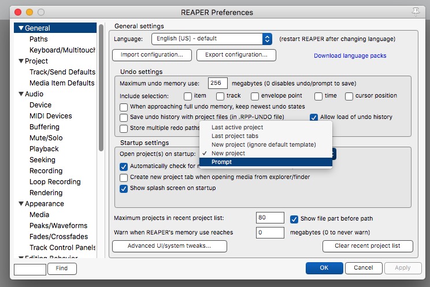Toggle time selection checkbox
The width and height of the screenshot is (430, 287).
(318, 96)
